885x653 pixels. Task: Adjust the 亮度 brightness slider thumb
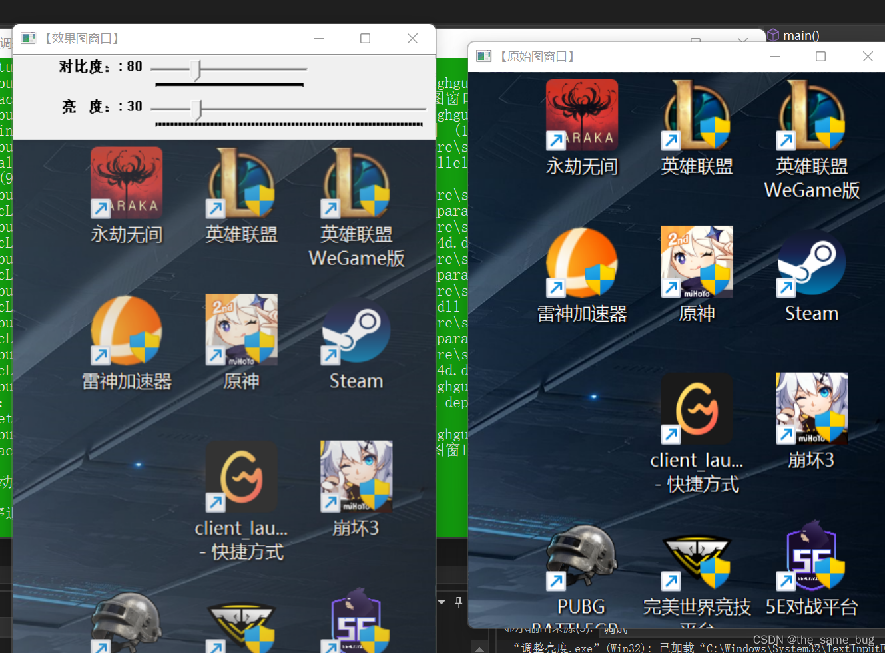point(196,109)
